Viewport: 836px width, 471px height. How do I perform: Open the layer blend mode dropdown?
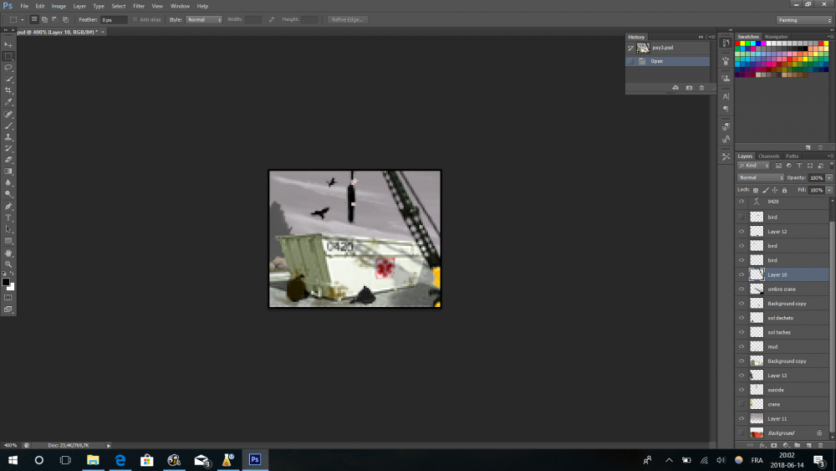tap(761, 178)
